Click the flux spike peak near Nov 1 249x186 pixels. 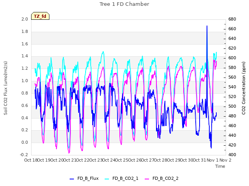tap(207, 26)
